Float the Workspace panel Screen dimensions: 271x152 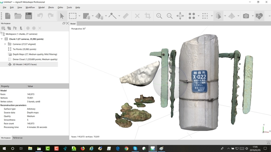[x=64, y=23]
